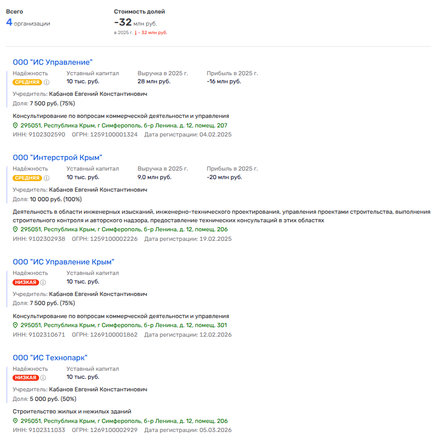This screenshot has height=440, width=434.
Task: Click info icon beside ИС Технопарк НИЗКАЯ badge
Action: point(43,378)
